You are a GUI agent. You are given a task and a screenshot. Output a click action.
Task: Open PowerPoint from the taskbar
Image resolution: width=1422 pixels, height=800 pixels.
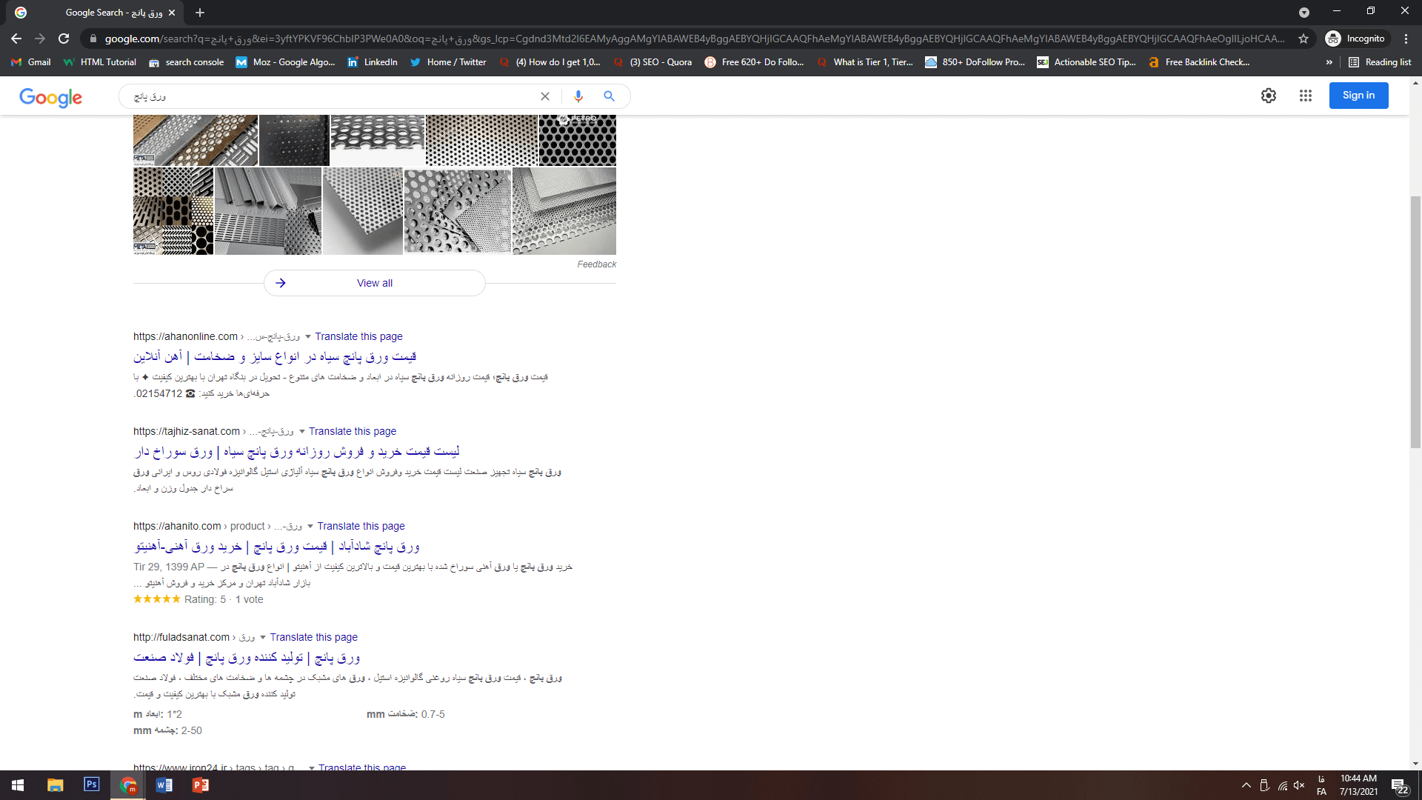pyautogui.click(x=201, y=785)
